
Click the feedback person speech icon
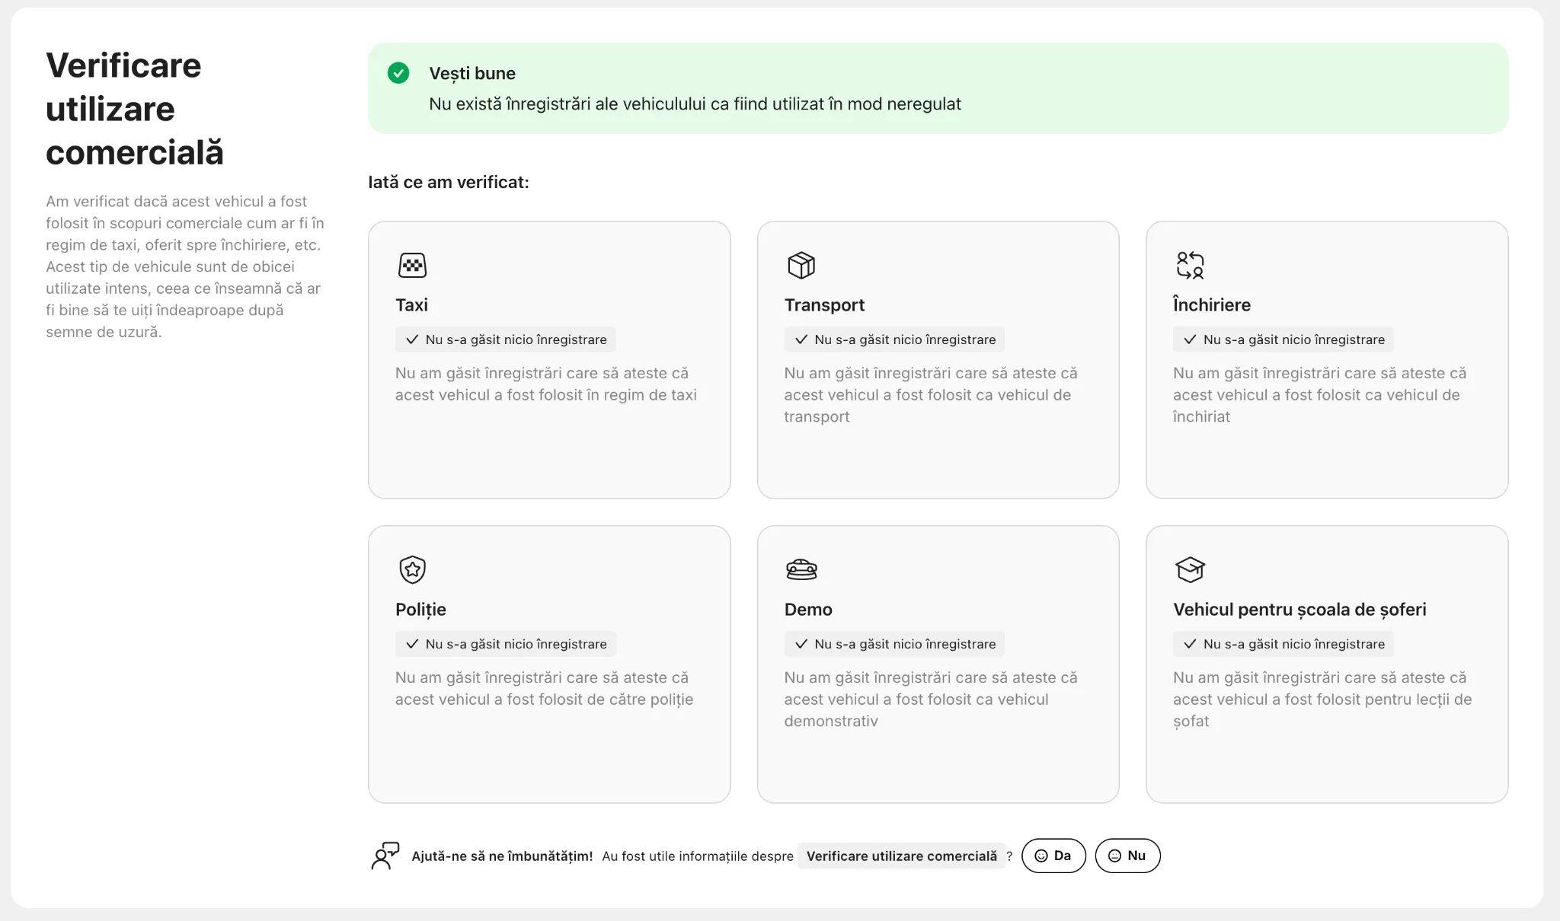(x=385, y=856)
